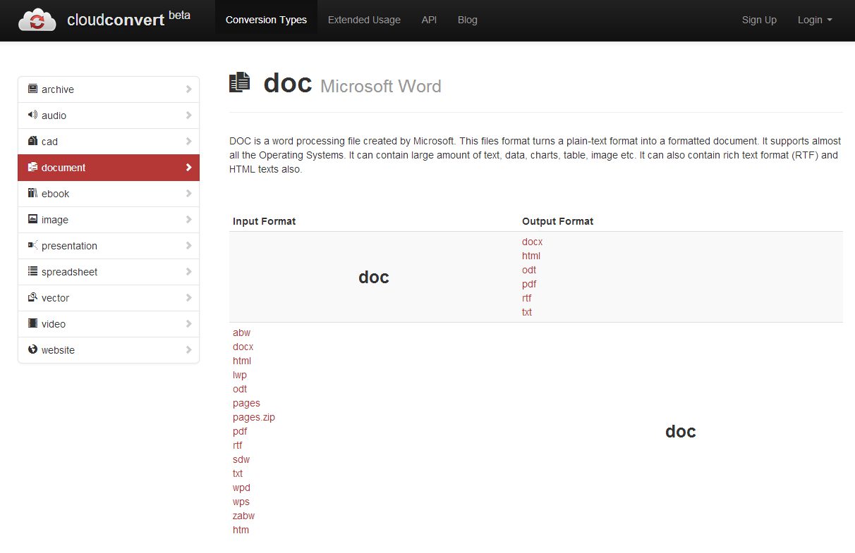This screenshot has width=855, height=553.
Task: Open the Blog navigation item
Action: [467, 20]
